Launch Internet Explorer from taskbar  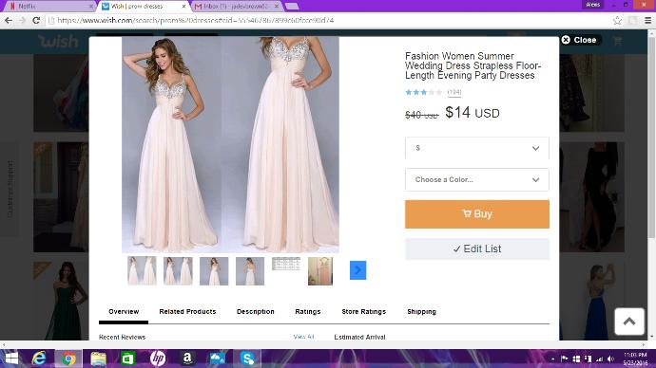click(39, 359)
